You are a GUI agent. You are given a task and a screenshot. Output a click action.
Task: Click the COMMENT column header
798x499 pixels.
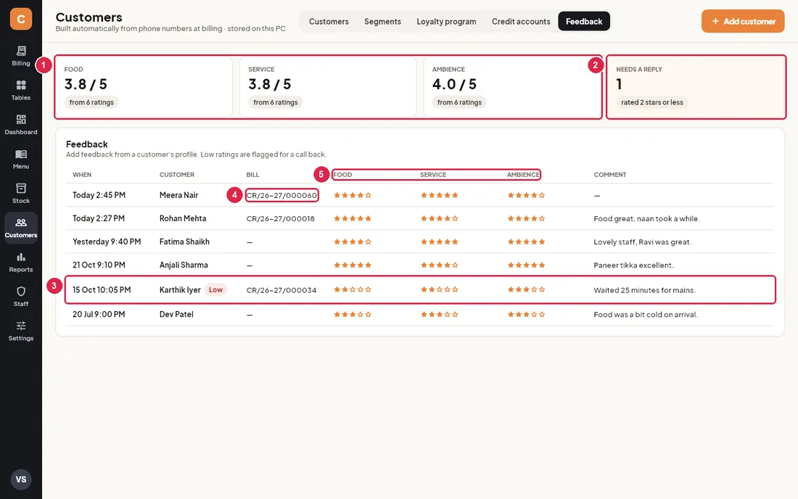tap(609, 175)
